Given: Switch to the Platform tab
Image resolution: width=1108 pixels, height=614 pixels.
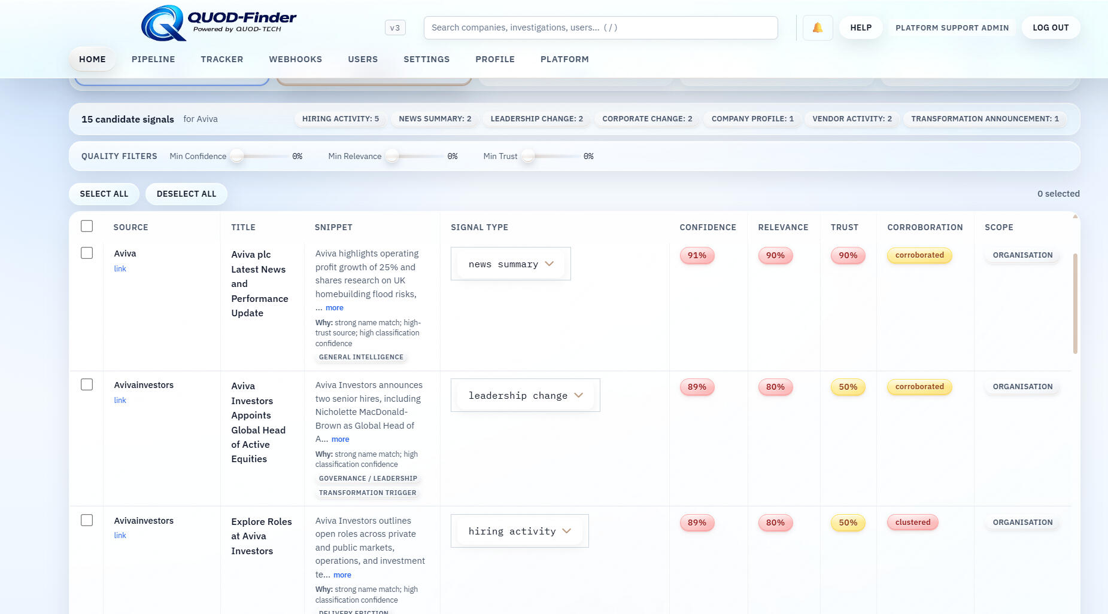Looking at the screenshot, I should (x=564, y=59).
